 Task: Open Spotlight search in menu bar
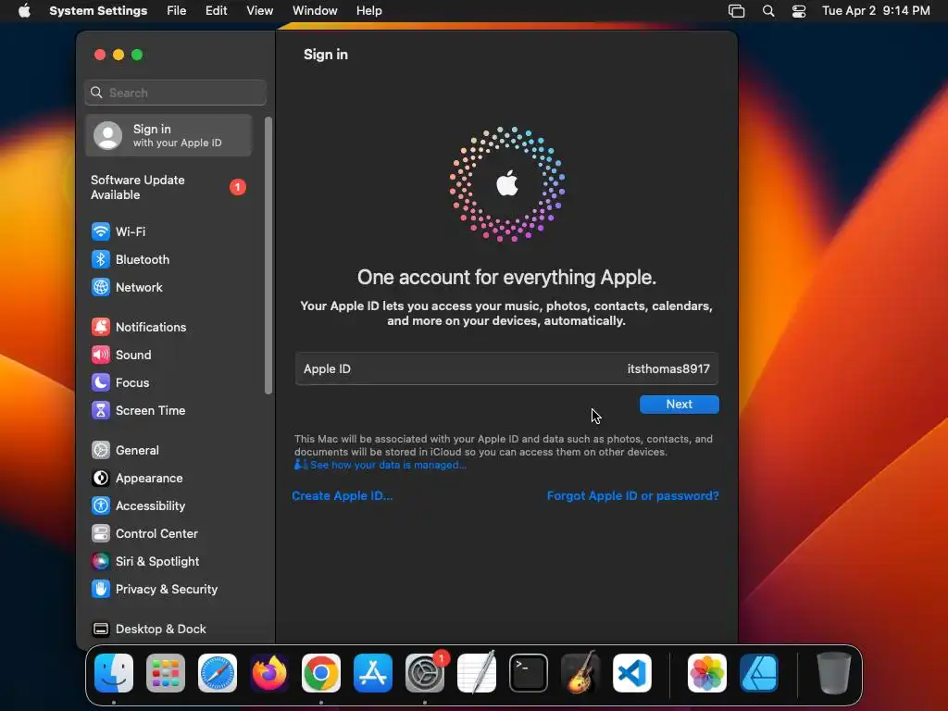click(768, 11)
